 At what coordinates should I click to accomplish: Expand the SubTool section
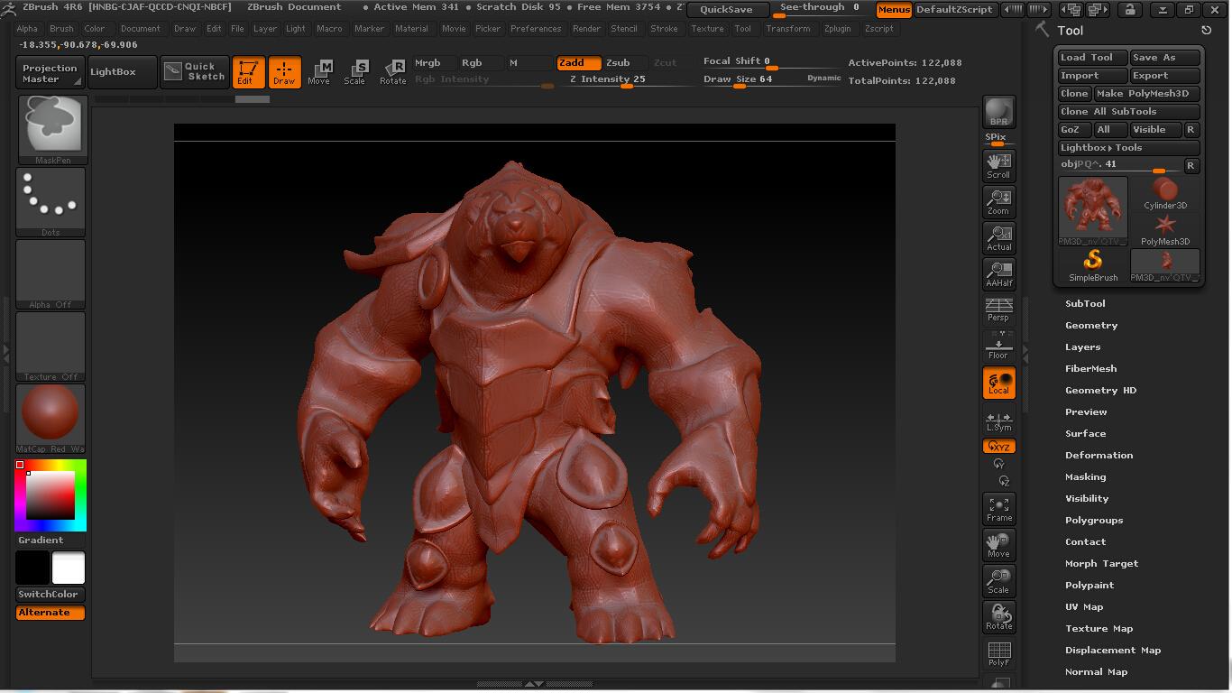(x=1085, y=304)
